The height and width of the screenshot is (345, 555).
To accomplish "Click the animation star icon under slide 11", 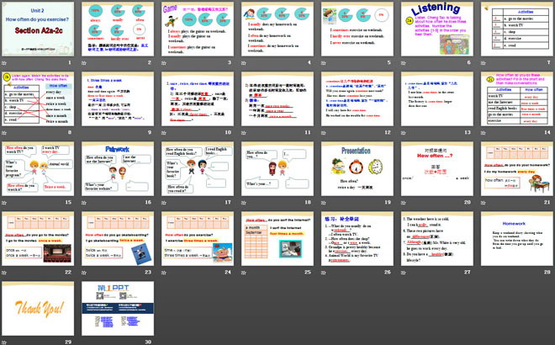I will click(244, 133).
